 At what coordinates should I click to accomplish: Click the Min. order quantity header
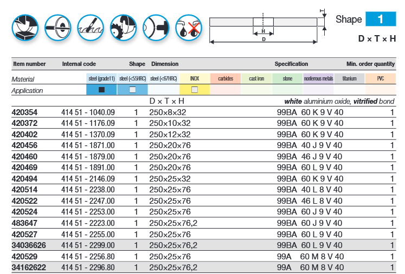click(x=370, y=64)
